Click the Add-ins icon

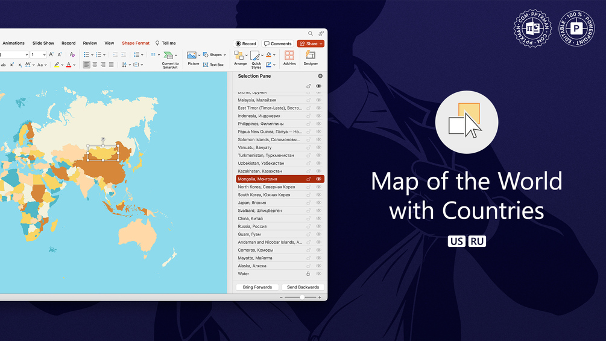[289, 56]
